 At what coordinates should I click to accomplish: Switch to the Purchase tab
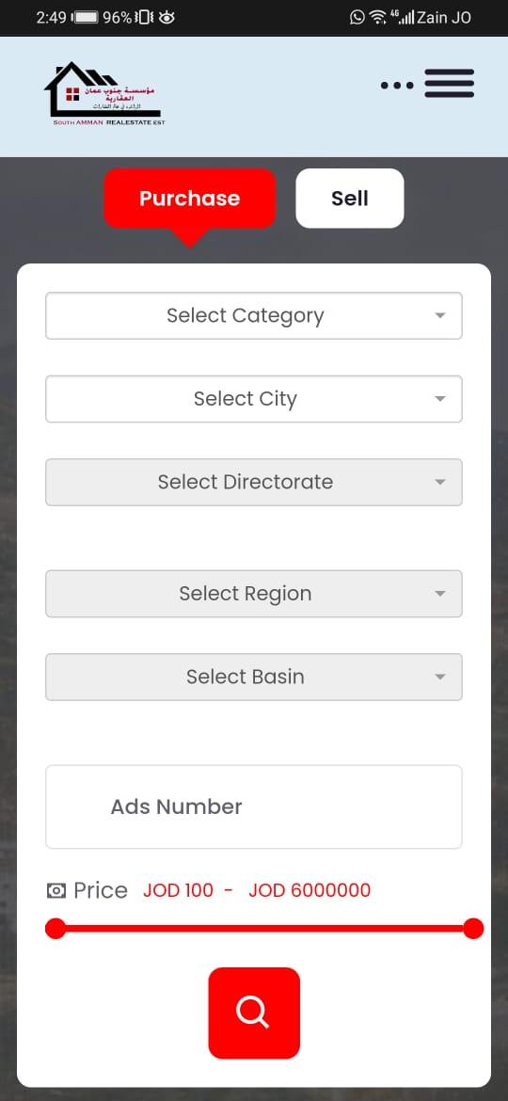click(189, 198)
